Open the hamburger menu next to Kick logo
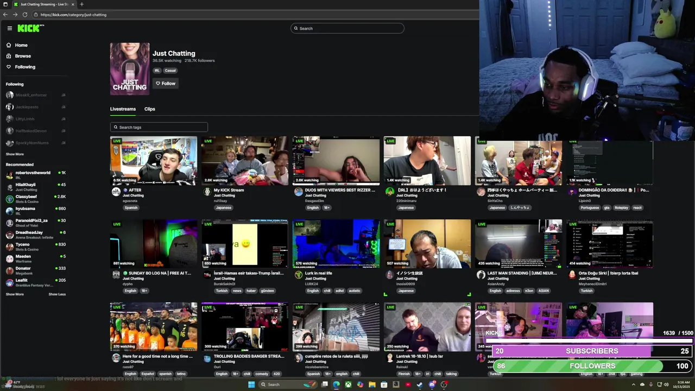 [10, 28]
